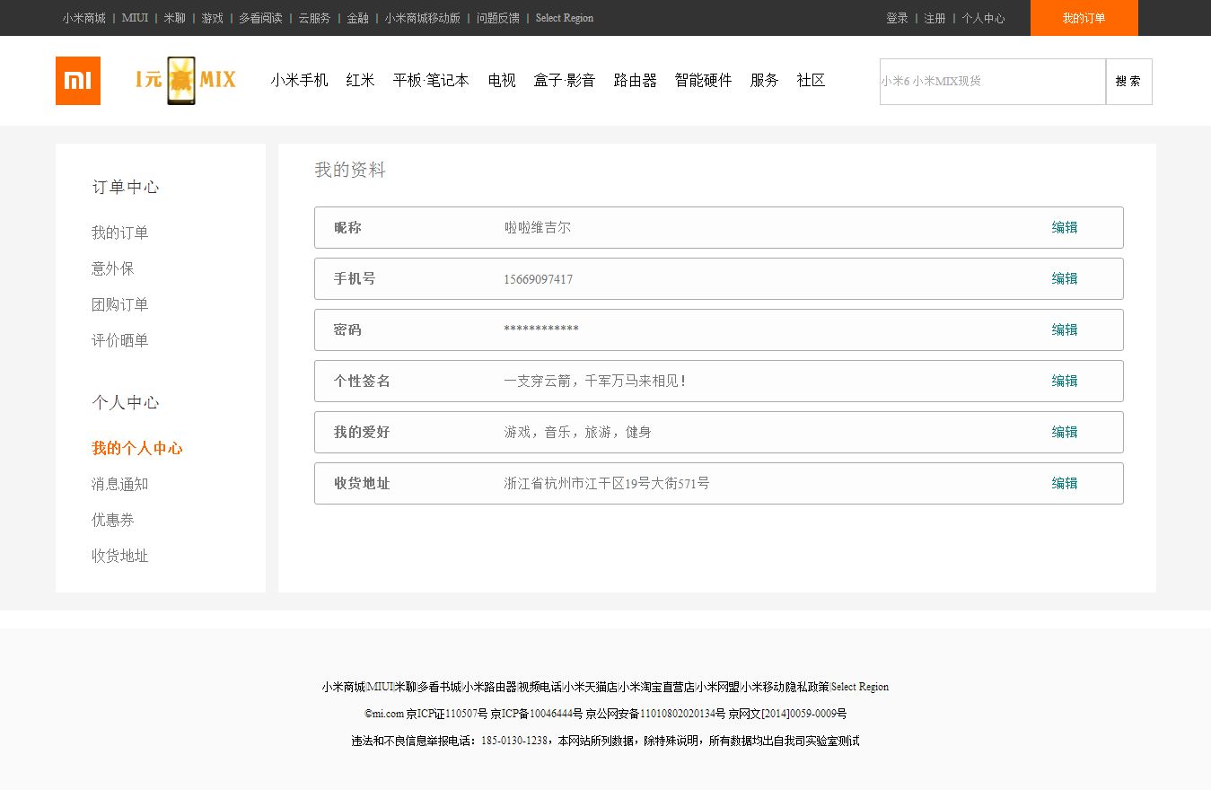Click nickname value 啦啦维吉尔
Image resolution: width=1211 pixels, height=790 pixels.
(x=537, y=228)
